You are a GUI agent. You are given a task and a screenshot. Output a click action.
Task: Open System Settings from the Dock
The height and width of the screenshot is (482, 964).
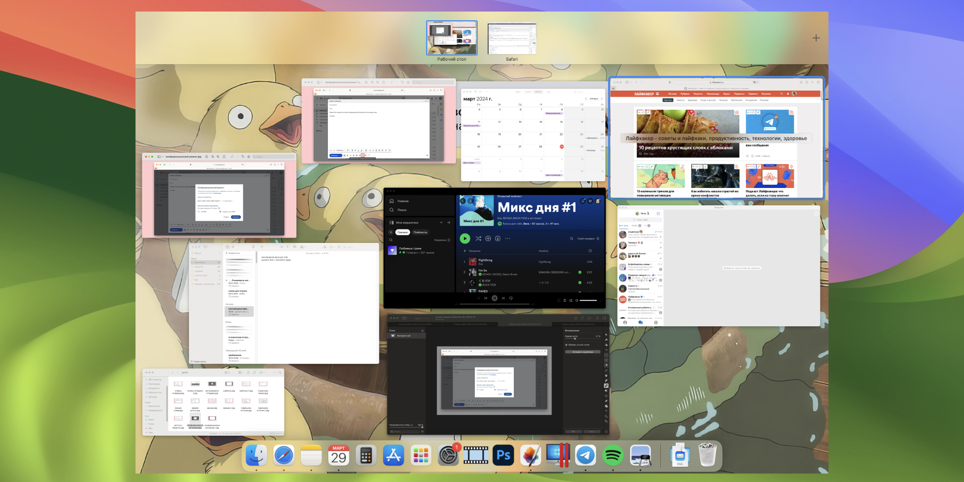[448, 455]
